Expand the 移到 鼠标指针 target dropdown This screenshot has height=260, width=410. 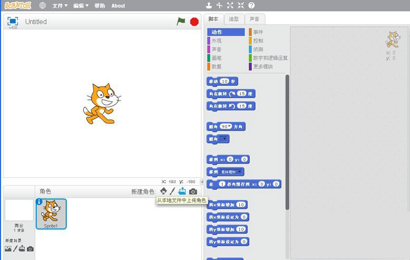click(240, 172)
